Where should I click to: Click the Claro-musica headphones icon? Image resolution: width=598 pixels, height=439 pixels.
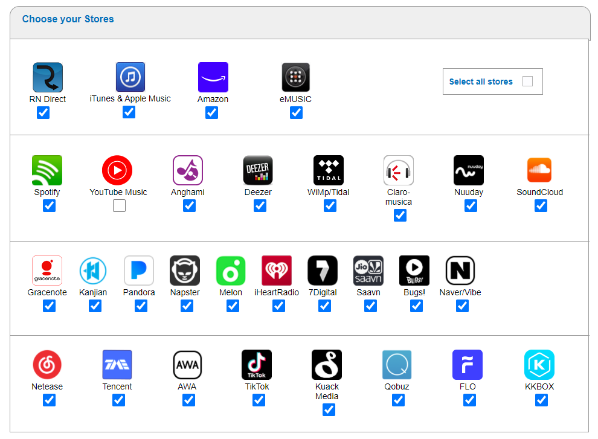[x=399, y=170]
